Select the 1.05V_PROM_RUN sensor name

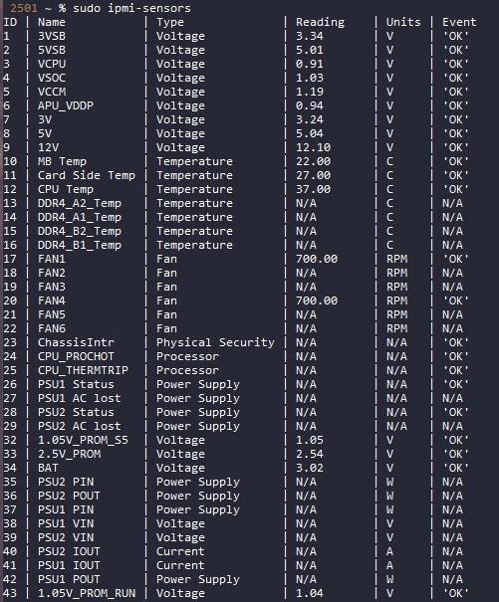(87, 594)
